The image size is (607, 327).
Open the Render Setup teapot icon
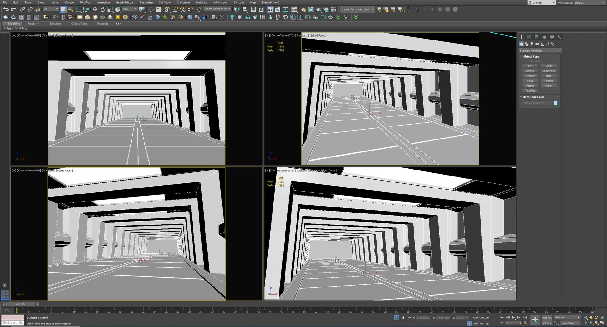[303, 9]
